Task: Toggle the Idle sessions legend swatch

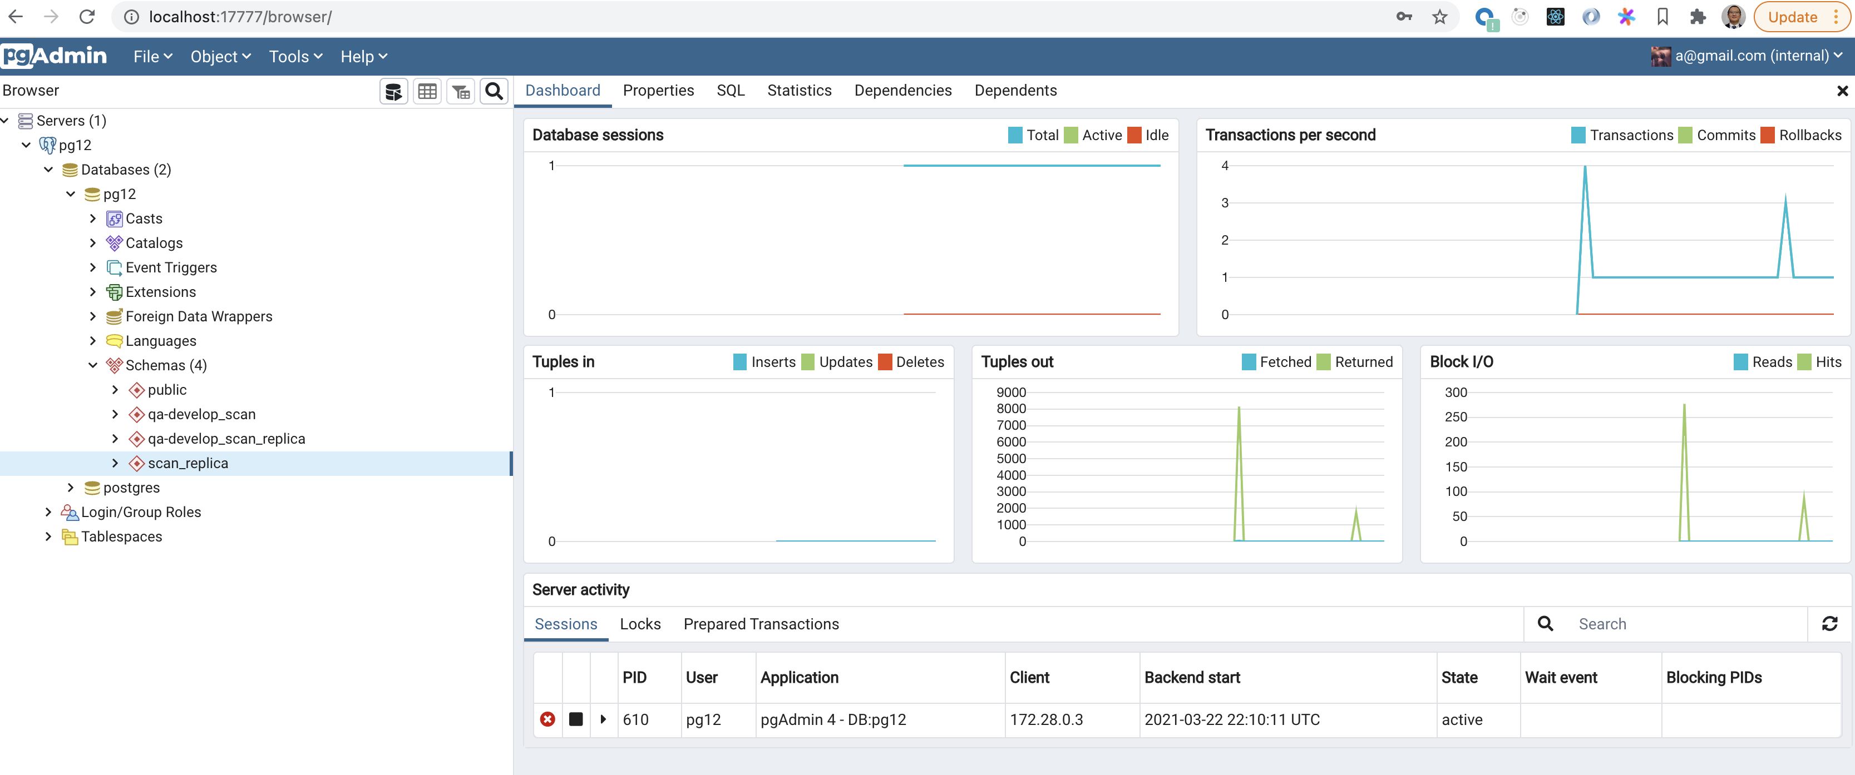Action: 1134,135
